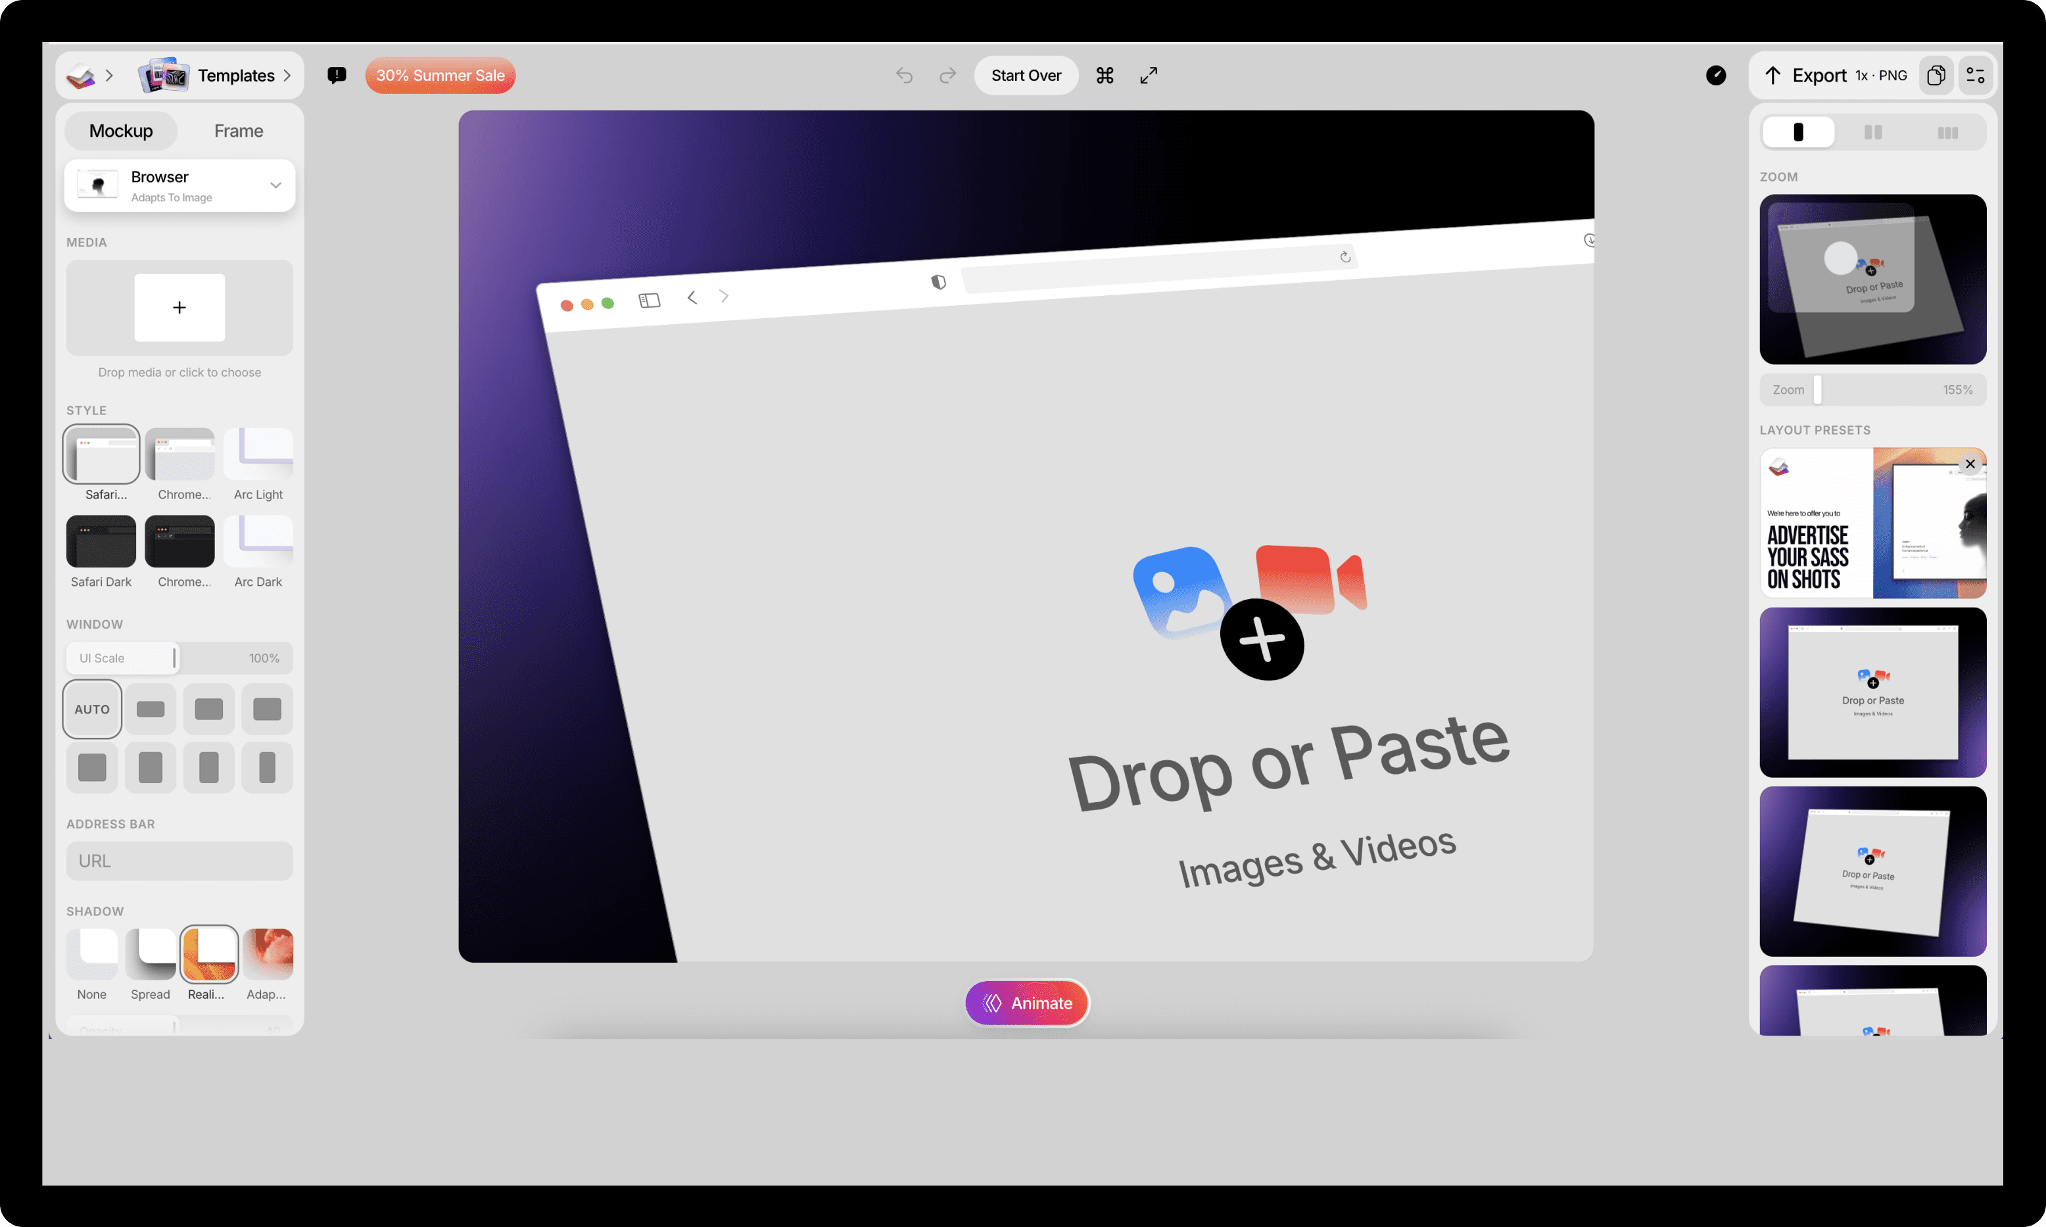Click the copy to clipboard icon
The width and height of the screenshot is (2046, 1227).
coord(1936,75)
